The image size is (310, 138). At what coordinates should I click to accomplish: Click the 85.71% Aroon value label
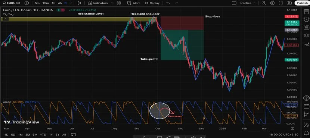pos(291,105)
